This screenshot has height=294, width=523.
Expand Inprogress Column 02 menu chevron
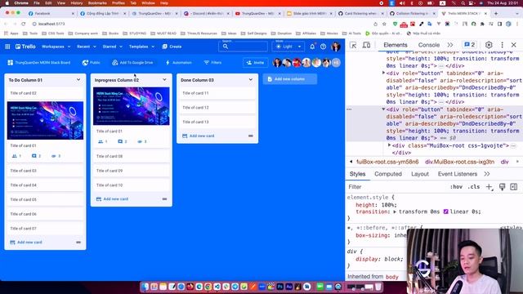(164, 80)
